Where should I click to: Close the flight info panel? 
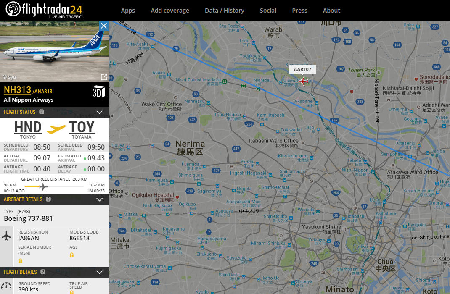pos(104,26)
